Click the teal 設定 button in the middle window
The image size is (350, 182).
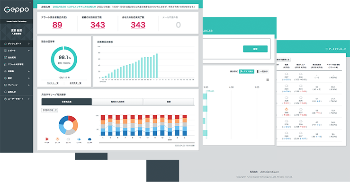tap(255, 49)
